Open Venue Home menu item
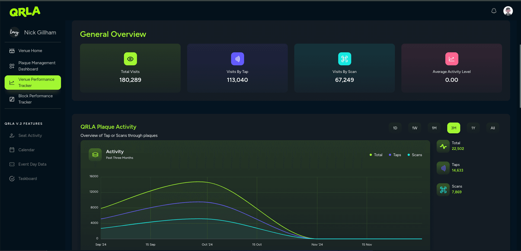 coord(33,51)
